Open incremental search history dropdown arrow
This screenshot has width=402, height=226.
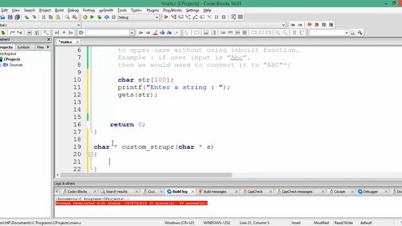tap(132, 33)
